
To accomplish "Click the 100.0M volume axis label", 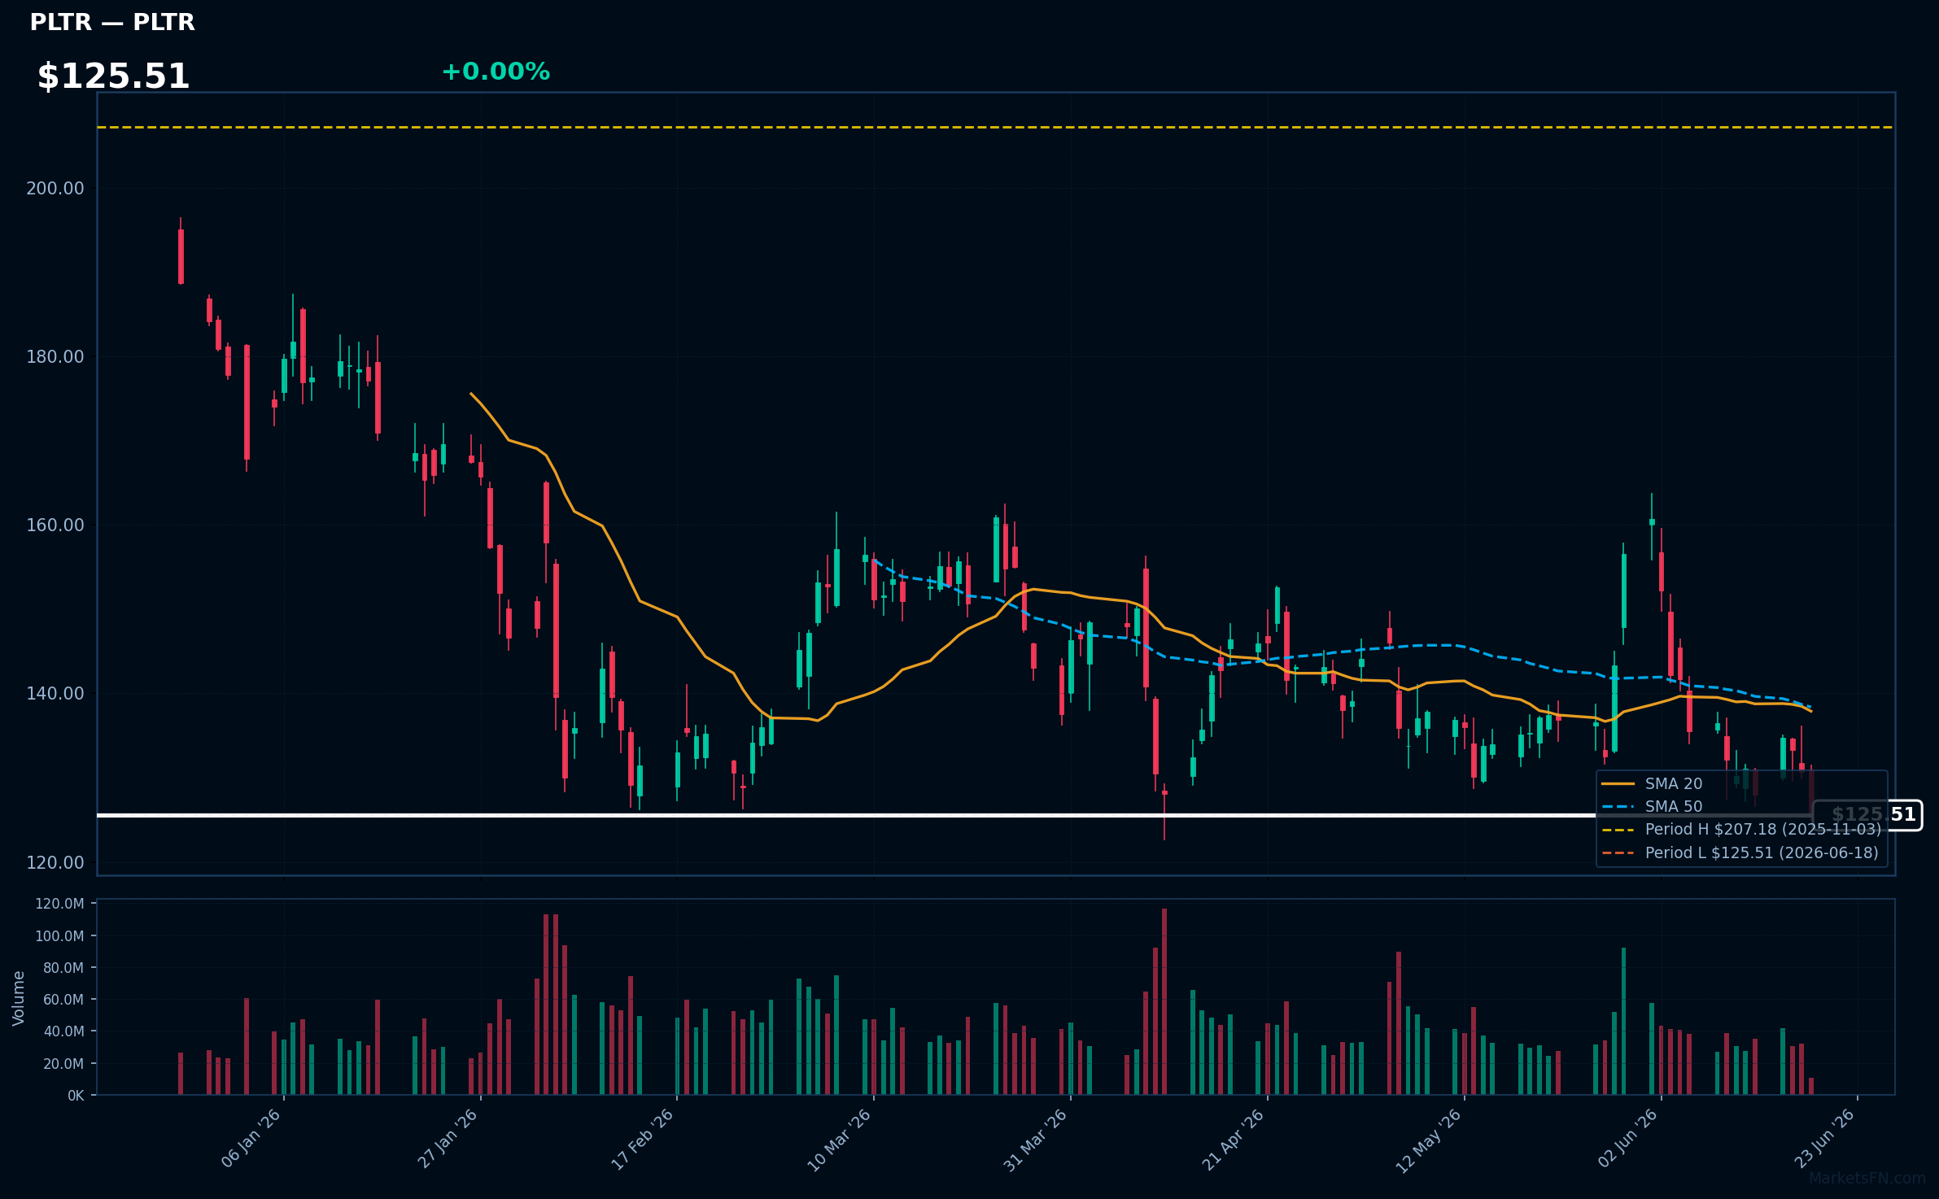I will click(59, 936).
